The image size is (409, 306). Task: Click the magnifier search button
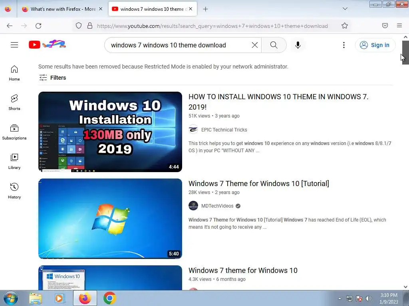(274, 45)
